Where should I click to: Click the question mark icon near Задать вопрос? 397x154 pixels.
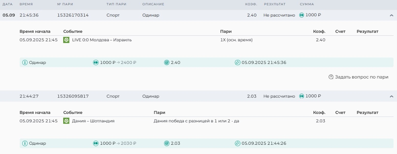331,77
